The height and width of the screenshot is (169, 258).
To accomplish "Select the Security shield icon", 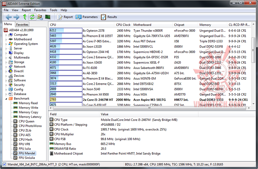I will pos(10,85).
